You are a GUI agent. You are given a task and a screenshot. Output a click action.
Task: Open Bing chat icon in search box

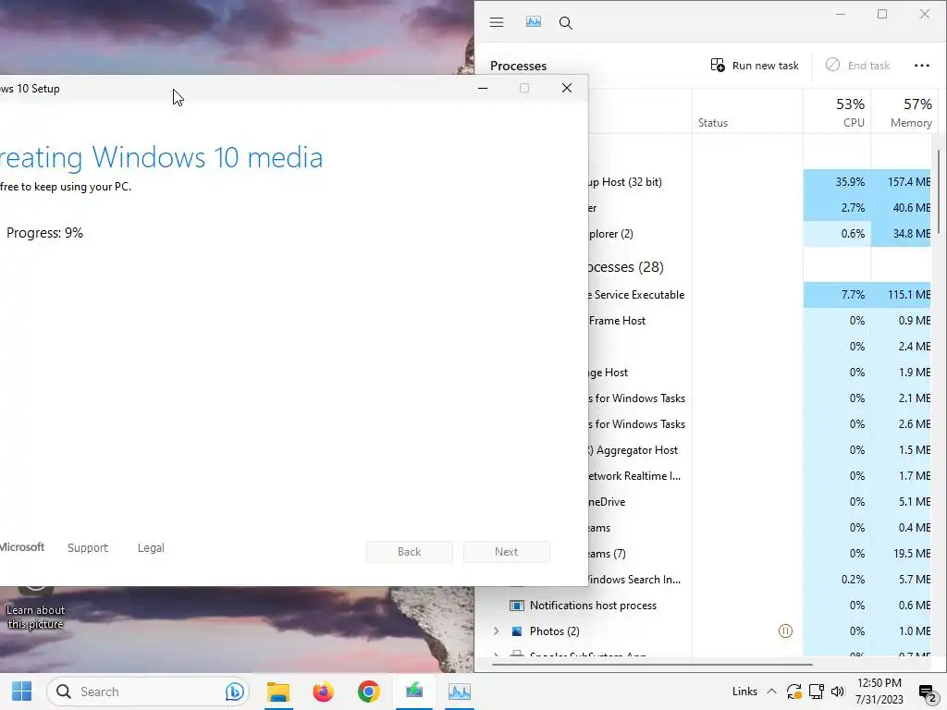(x=234, y=692)
